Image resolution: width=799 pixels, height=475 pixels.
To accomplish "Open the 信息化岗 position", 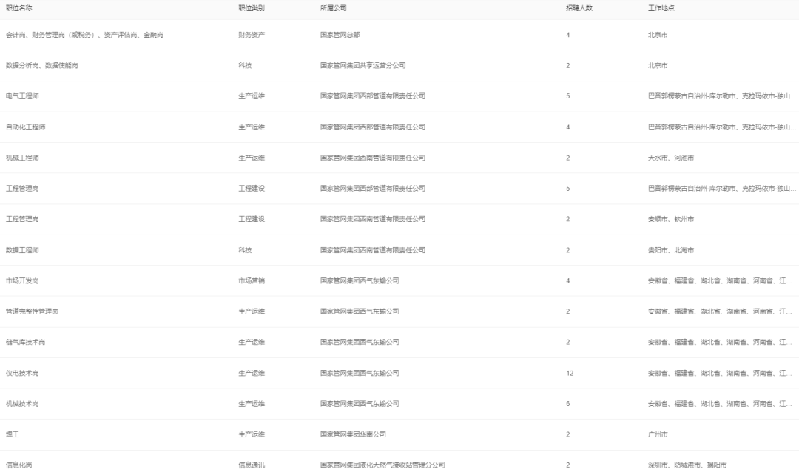I will point(19,465).
